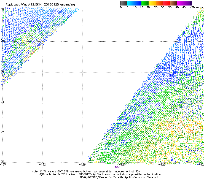204x179 pixels.
Task: Click the longitude axis label "-135"
Action: (3, 164)
